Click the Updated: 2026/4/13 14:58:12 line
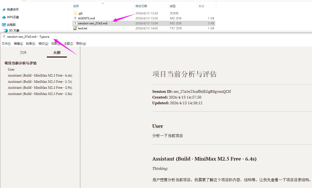Viewport: 312px width, 188px height. tap(177, 103)
